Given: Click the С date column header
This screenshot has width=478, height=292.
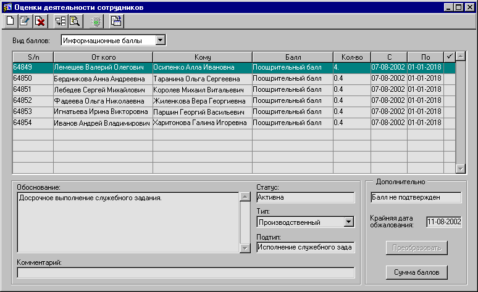Looking at the screenshot, I should pos(389,57).
